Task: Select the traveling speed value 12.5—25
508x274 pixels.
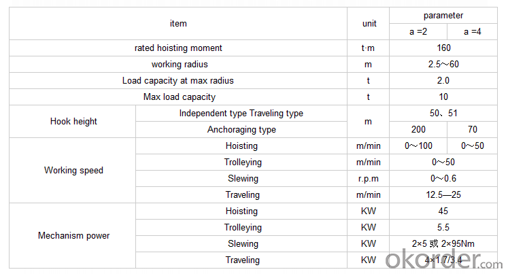Action: point(443,194)
